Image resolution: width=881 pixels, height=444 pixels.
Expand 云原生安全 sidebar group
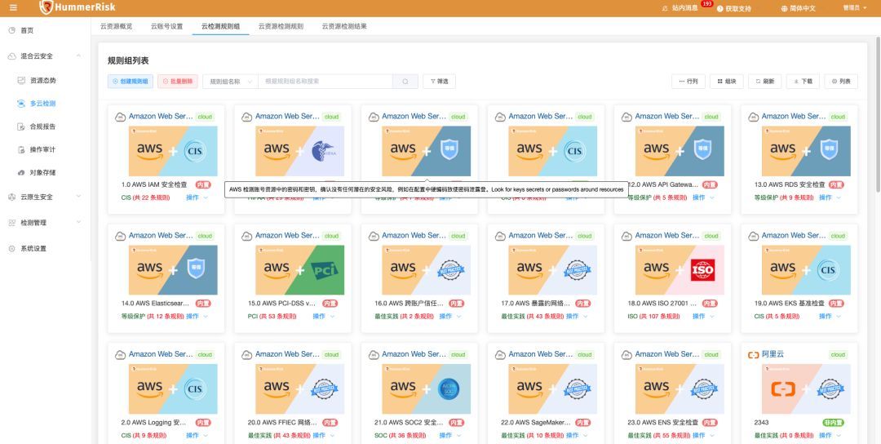tap(45, 197)
